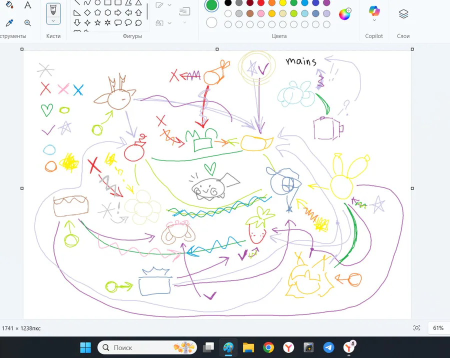Open Telegram from the taskbar

click(328, 347)
